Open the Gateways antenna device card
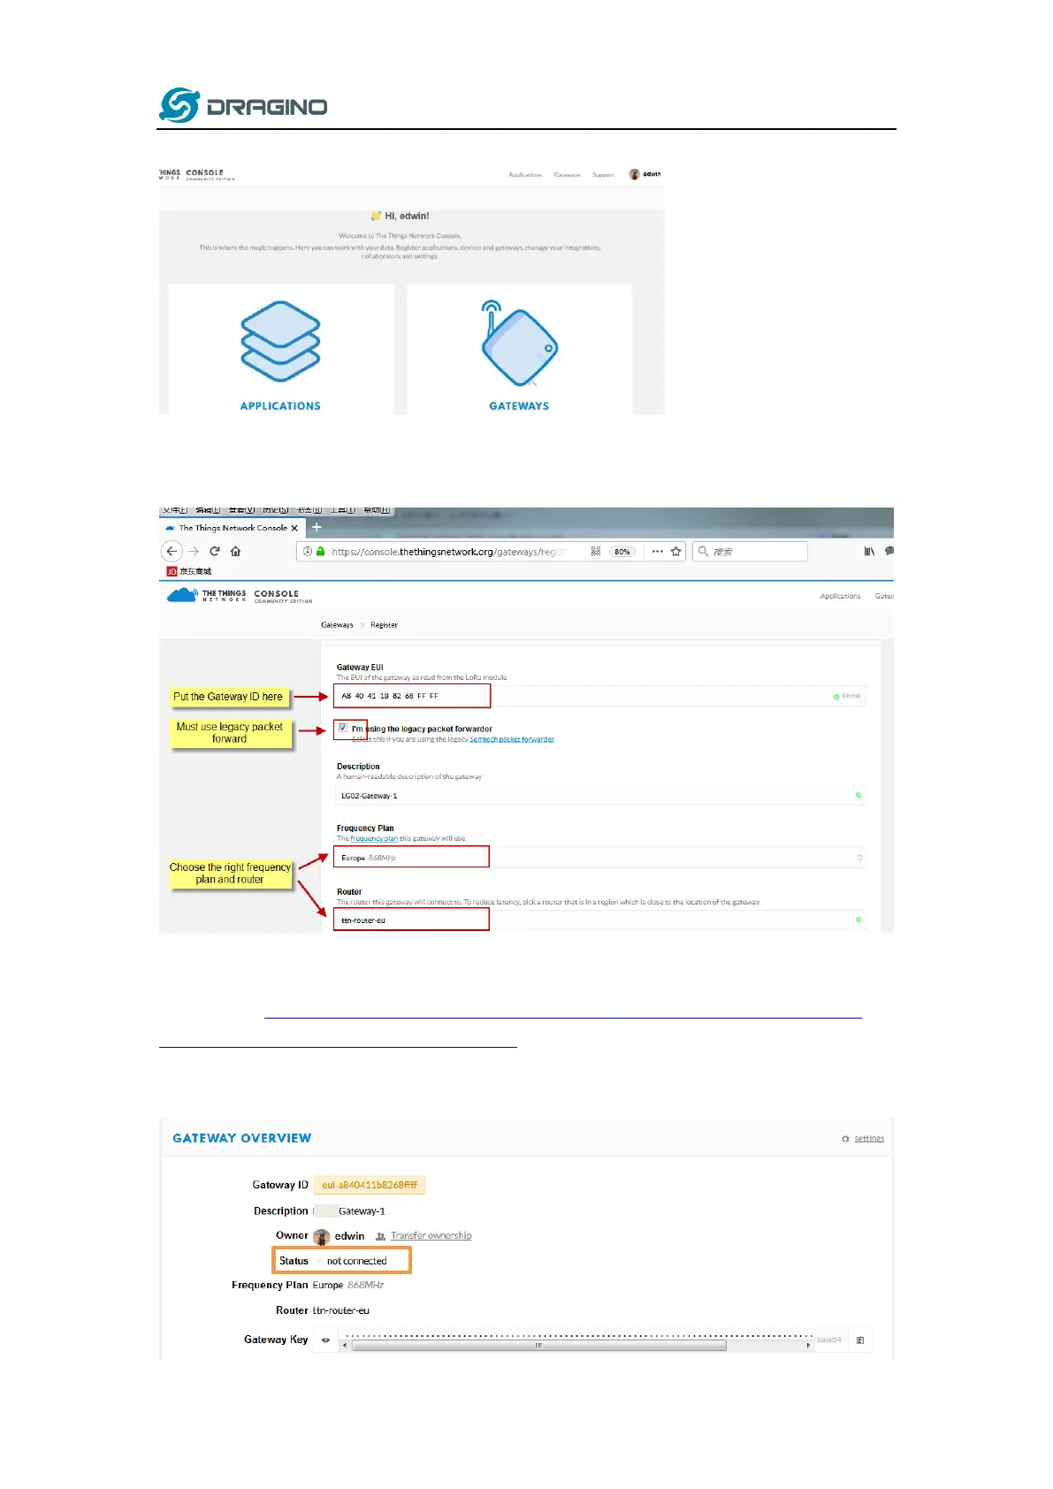This screenshot has width=1053, height=1489. point(519,349)
